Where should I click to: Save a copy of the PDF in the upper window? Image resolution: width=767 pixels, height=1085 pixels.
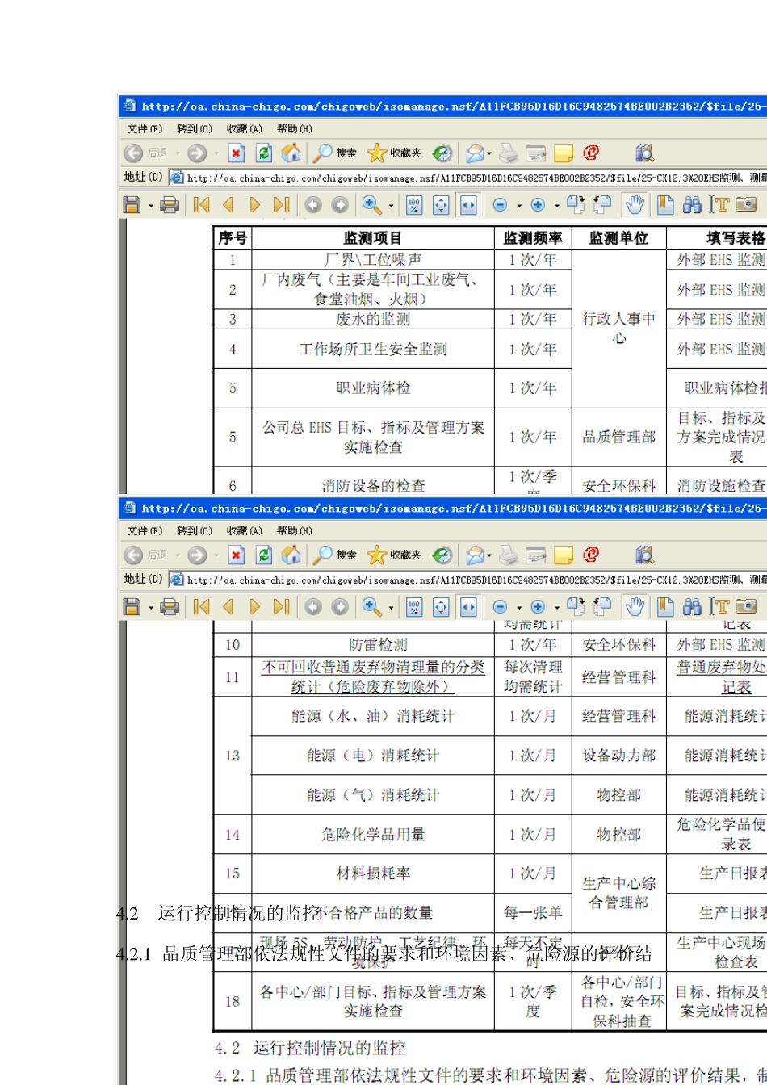132,205
